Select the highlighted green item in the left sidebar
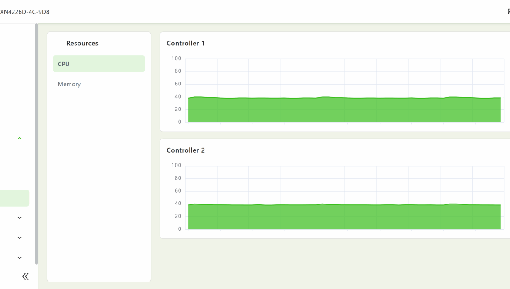Image resolution: width=510 pixels, height=289 pixels. [x=14, y=198]
